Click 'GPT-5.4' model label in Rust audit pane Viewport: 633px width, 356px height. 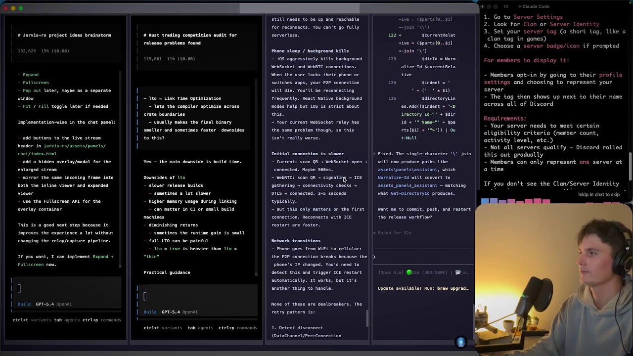coord(171,312)
